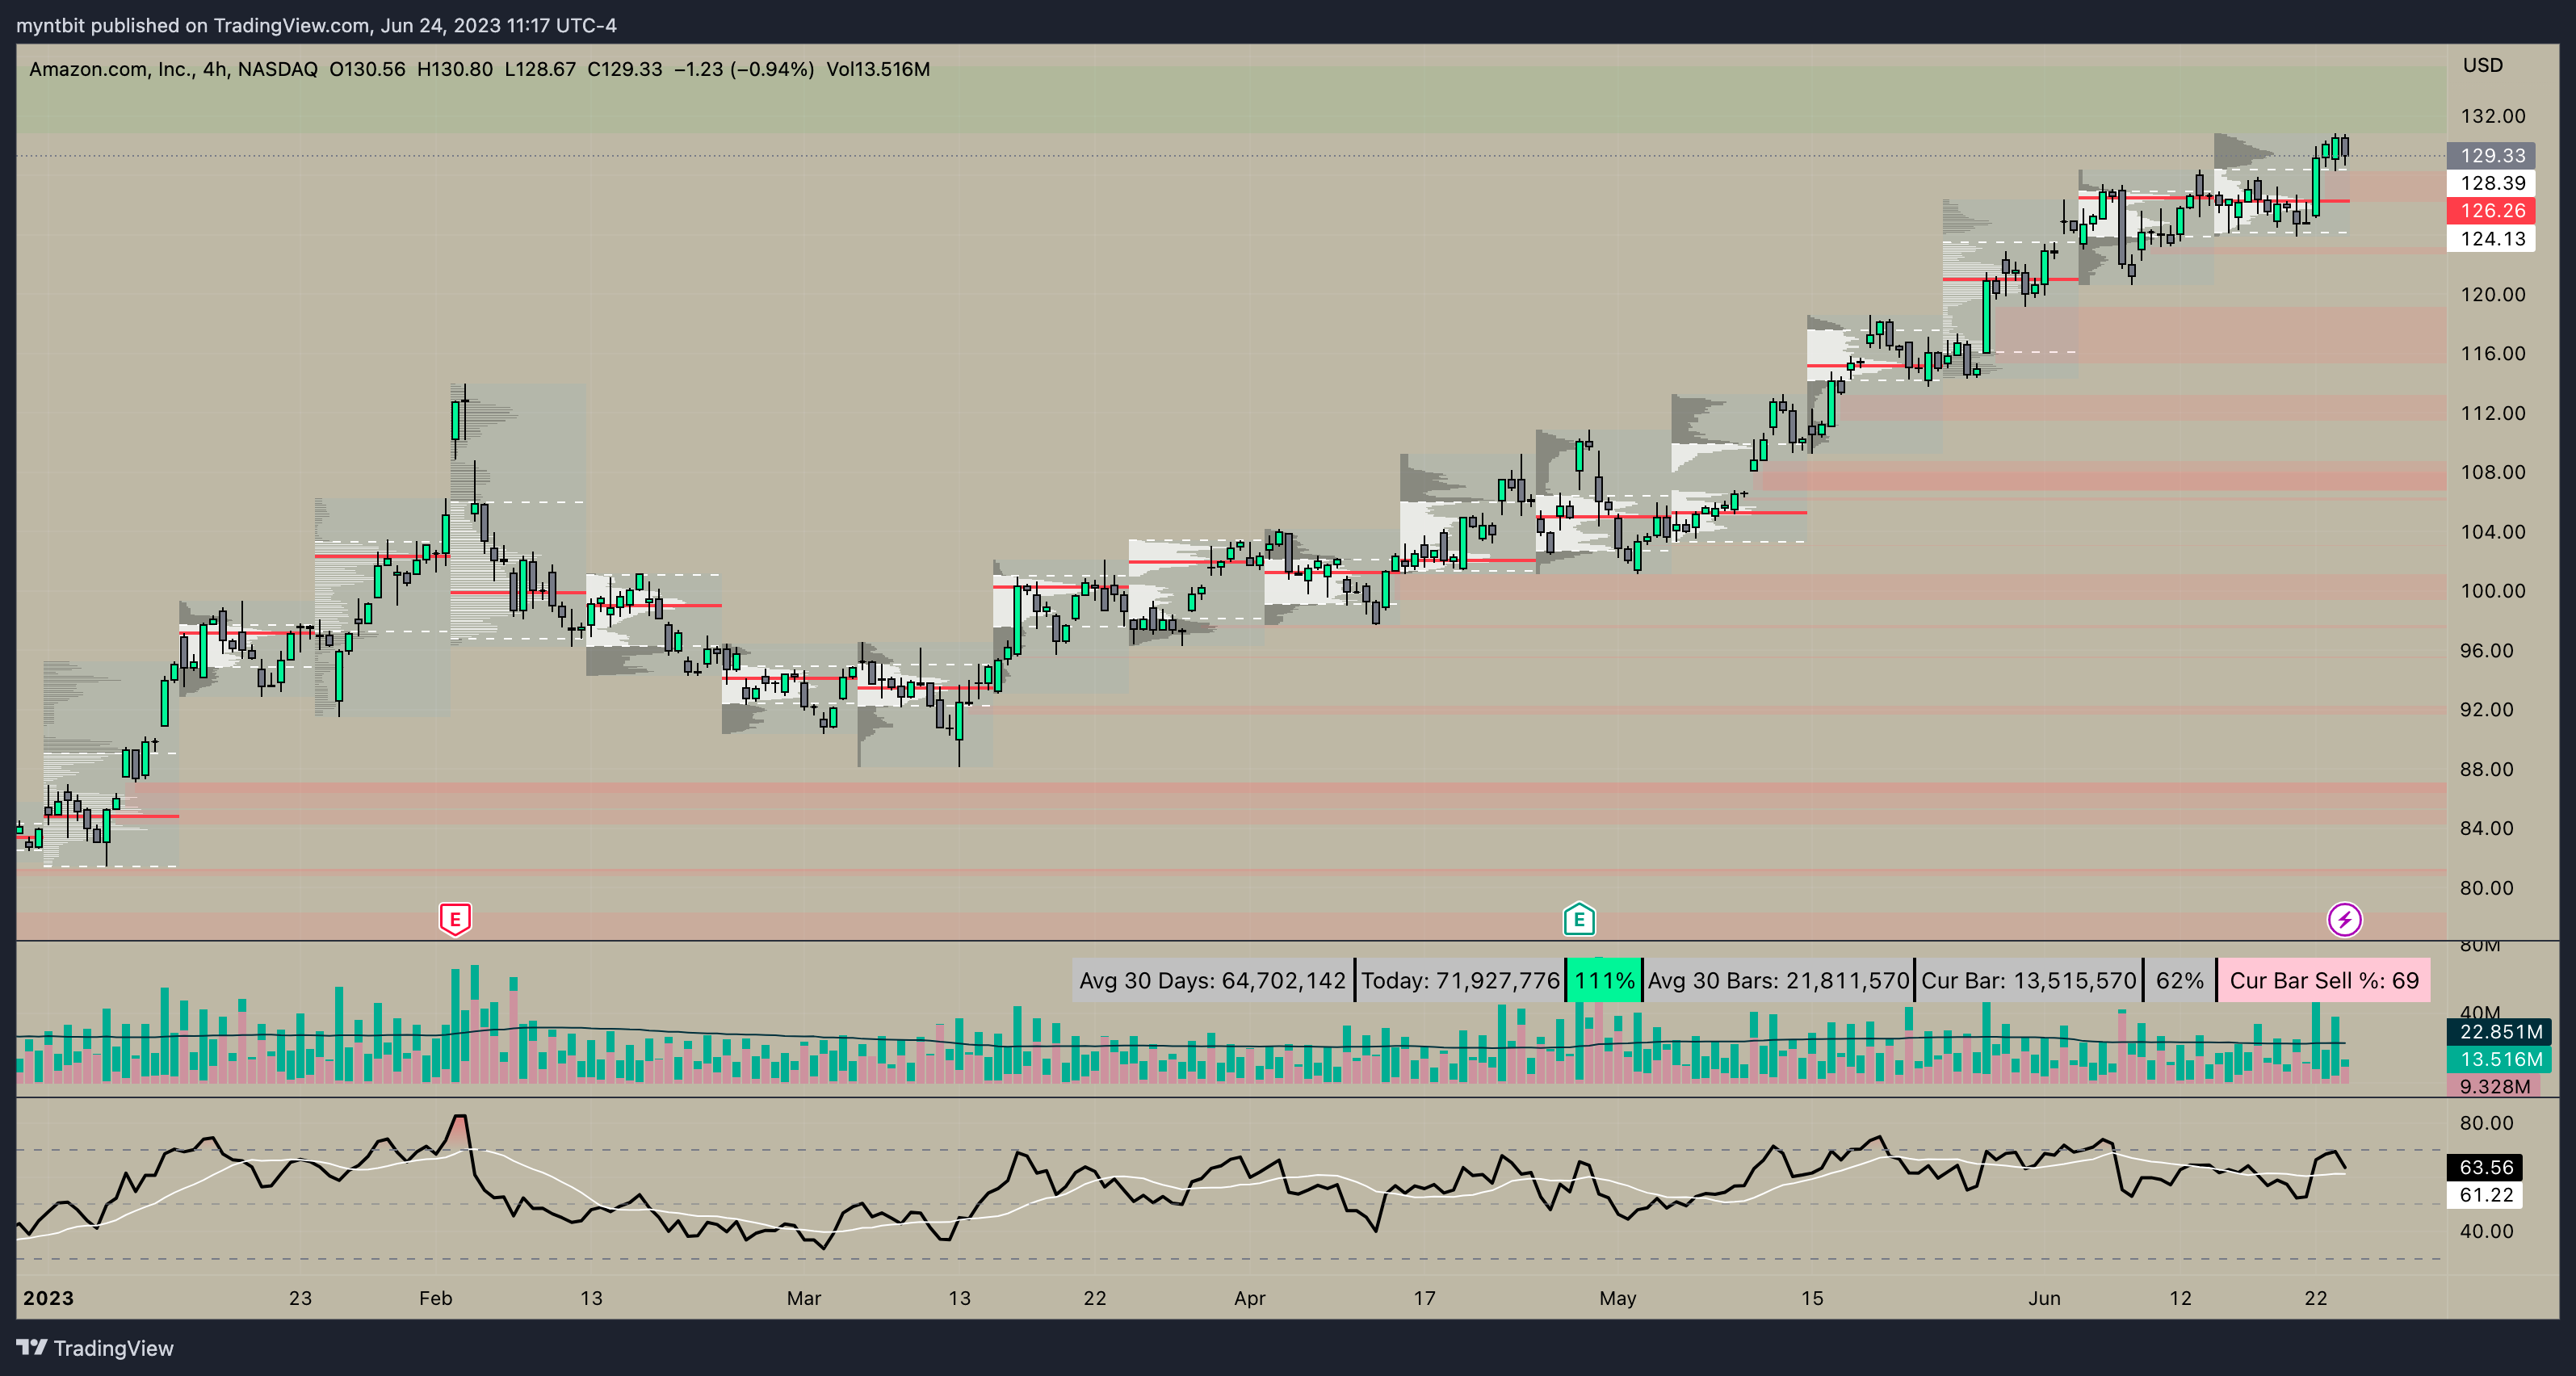Click the 132.00 price axis tick

pyautogui.click(x=2492, y=116)
